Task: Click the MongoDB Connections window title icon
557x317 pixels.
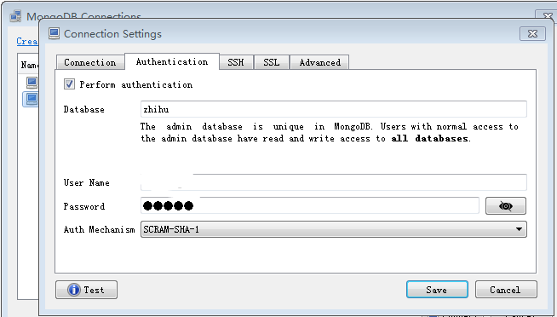Action: tap(15, 16)
